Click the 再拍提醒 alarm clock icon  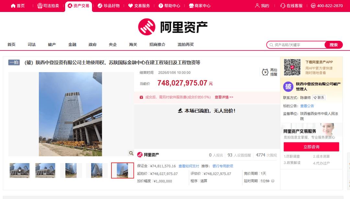coord(265,72)
